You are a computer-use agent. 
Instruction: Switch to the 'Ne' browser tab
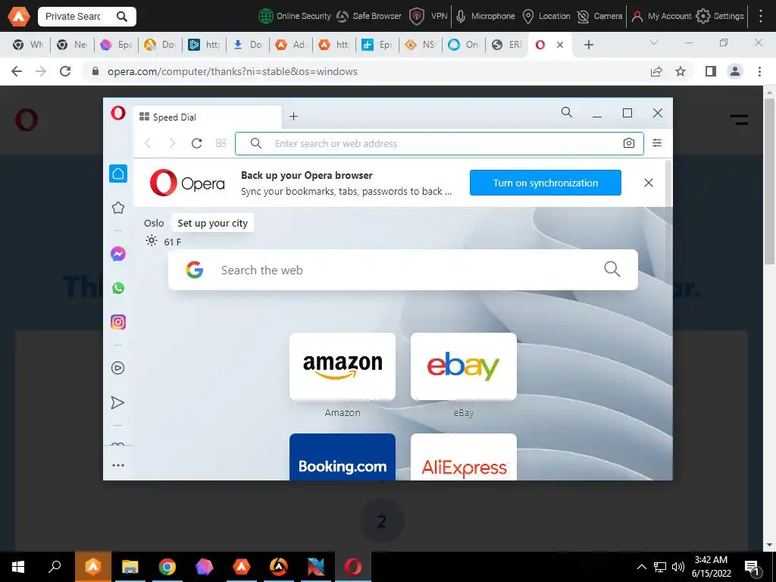pos(72,45)
